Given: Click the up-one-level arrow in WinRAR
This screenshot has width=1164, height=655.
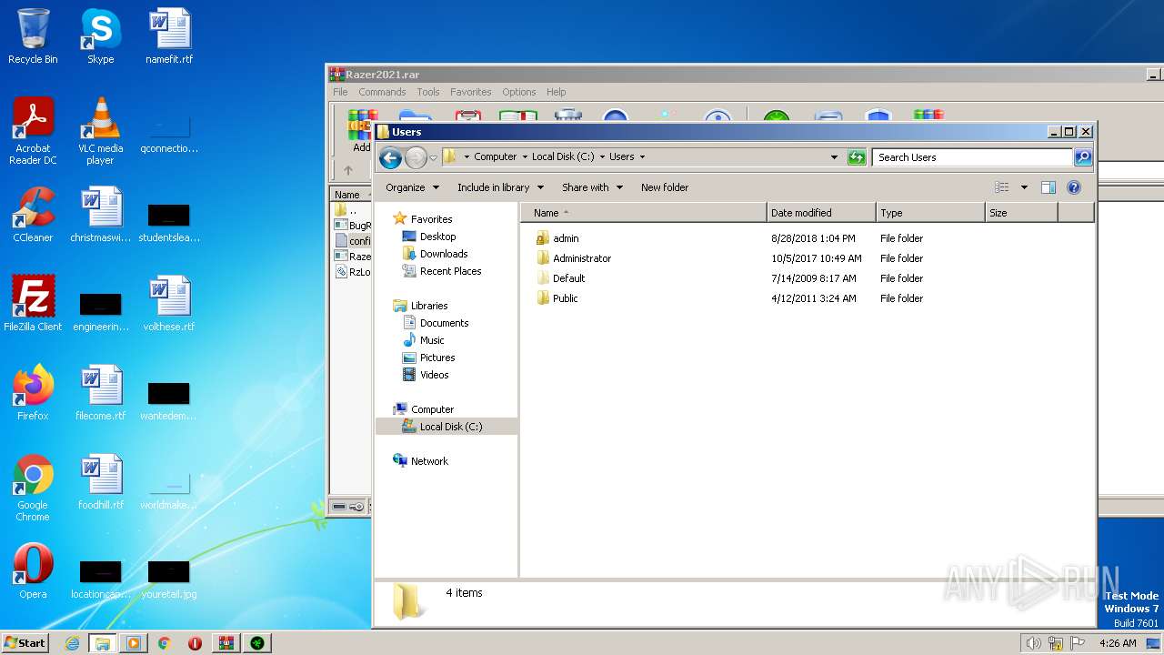Looking at the screenshot, I should pos(347,170).
